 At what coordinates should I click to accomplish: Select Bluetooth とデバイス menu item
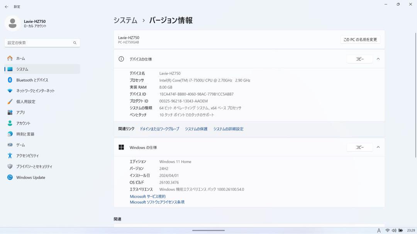click(x=42, y=80)
